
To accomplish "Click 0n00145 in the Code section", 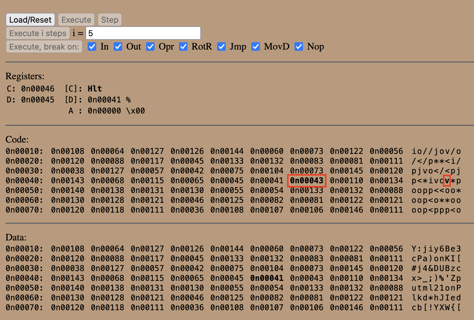I will point(346,171).
